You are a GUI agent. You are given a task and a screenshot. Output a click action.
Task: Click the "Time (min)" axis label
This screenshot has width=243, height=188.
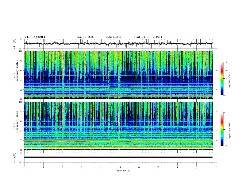click(x=123, y=170)
